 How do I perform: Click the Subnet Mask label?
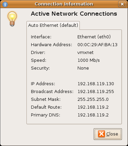point(46,99)
